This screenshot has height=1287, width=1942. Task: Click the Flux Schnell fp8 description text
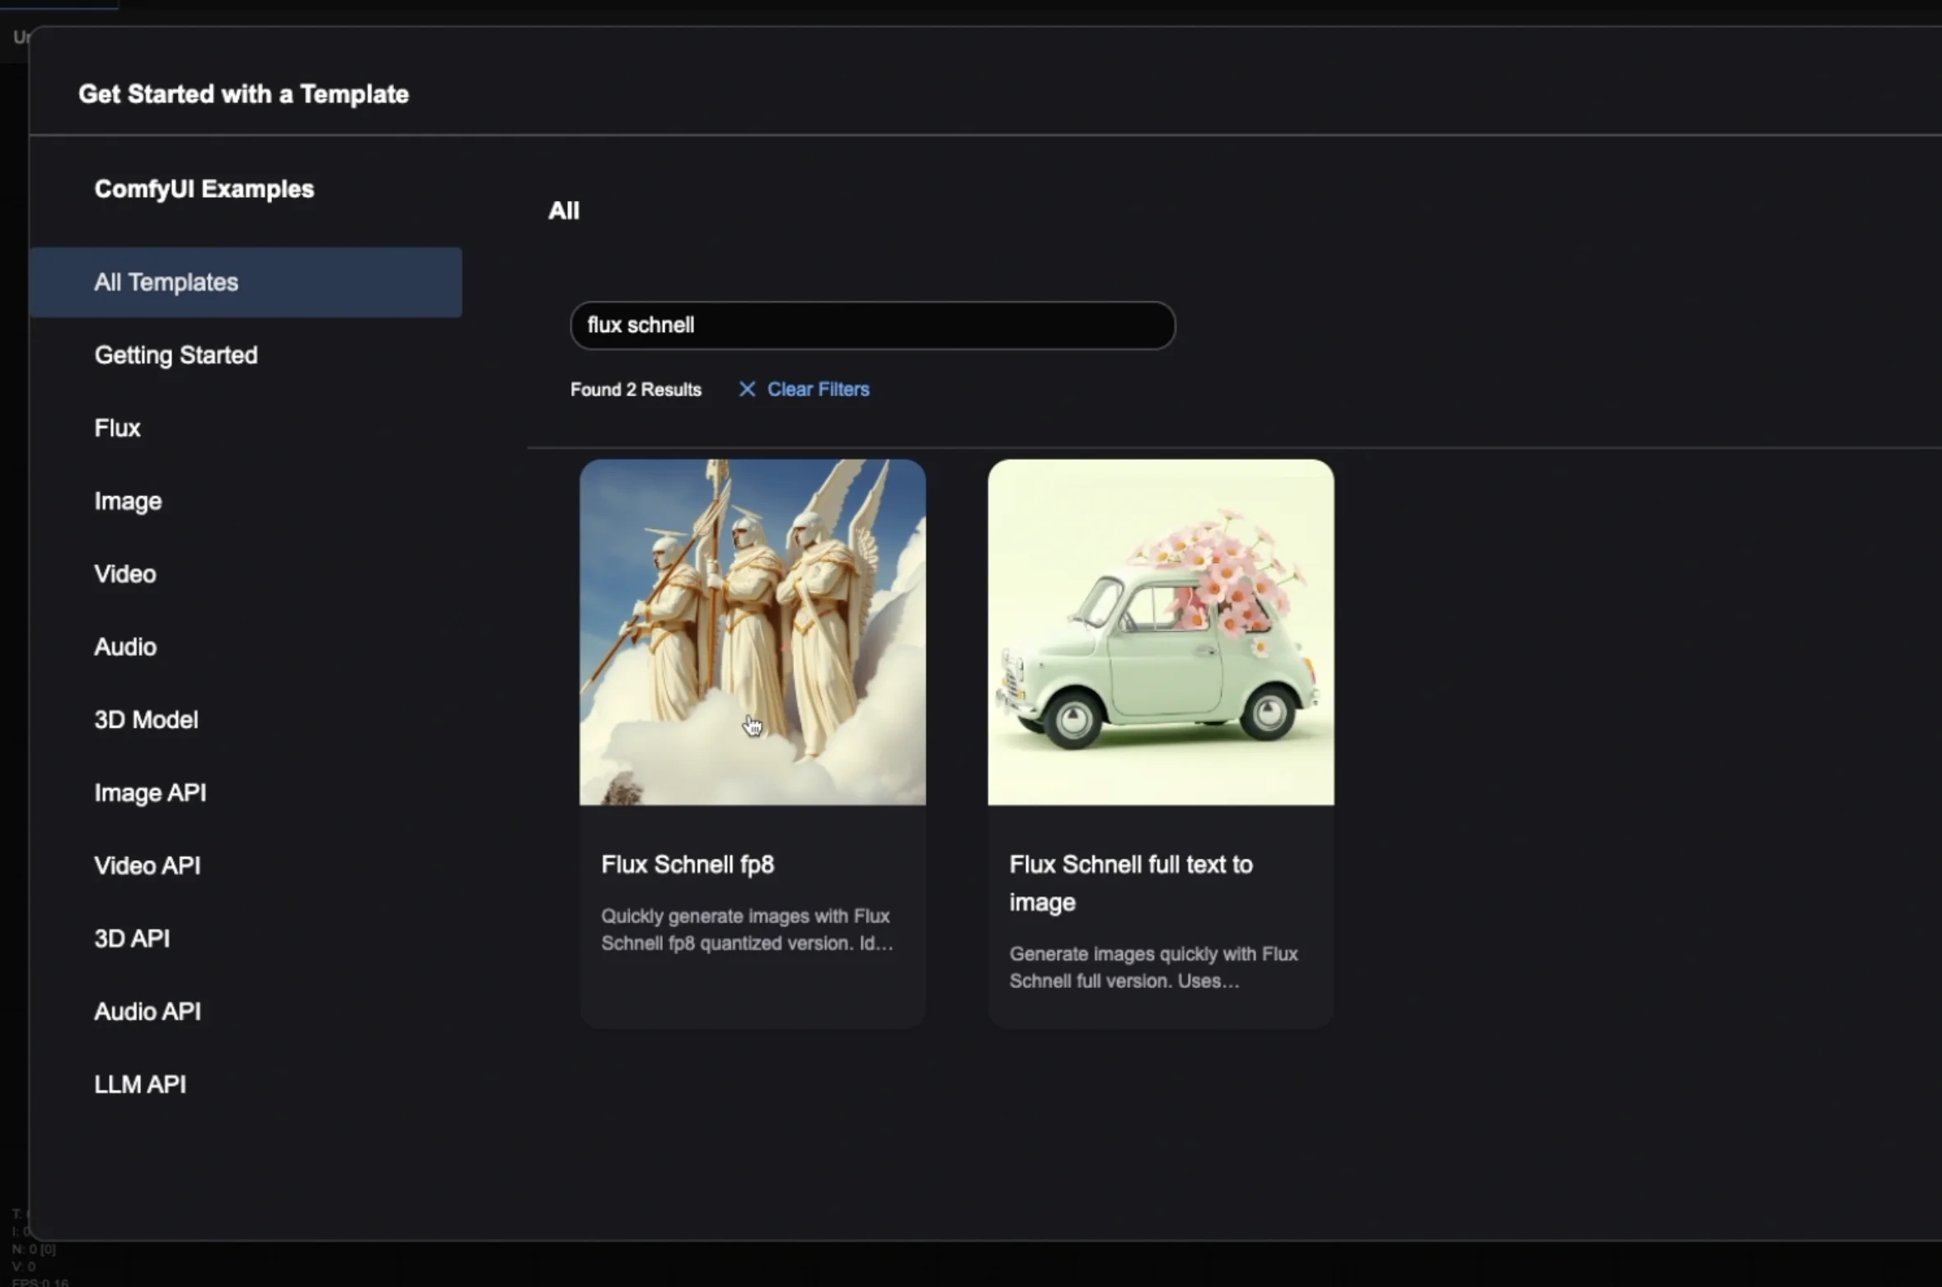[746, 929]
